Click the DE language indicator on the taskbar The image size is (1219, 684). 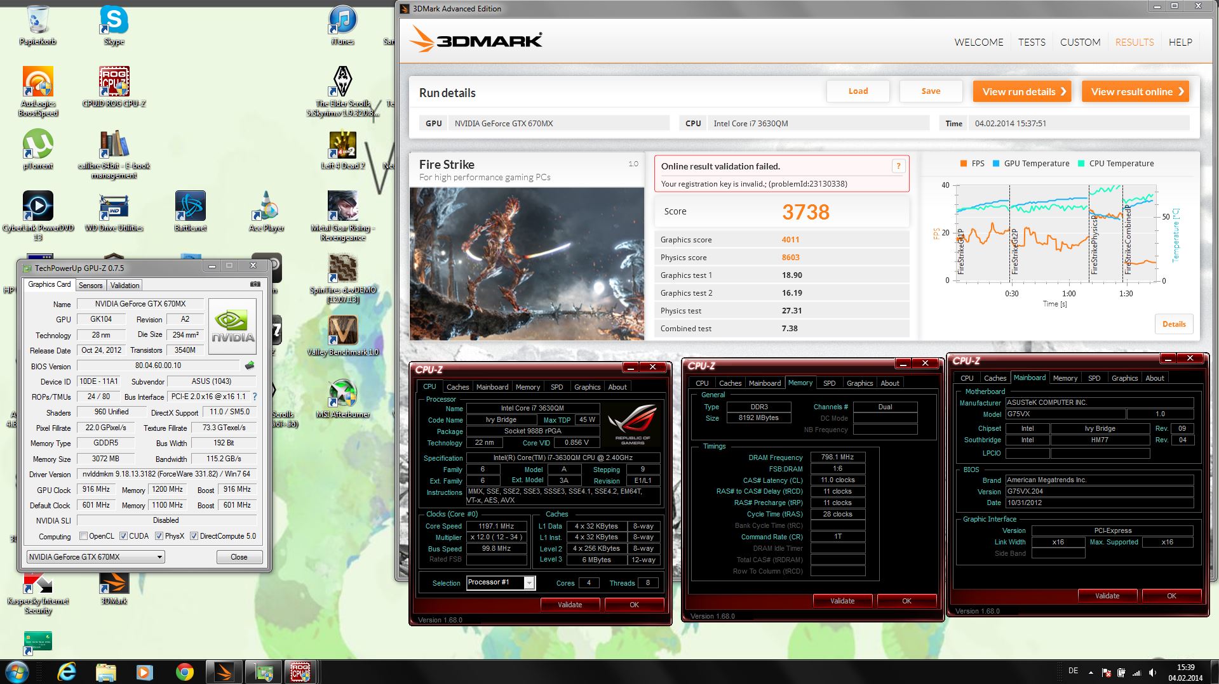[x=1074, y=671]
